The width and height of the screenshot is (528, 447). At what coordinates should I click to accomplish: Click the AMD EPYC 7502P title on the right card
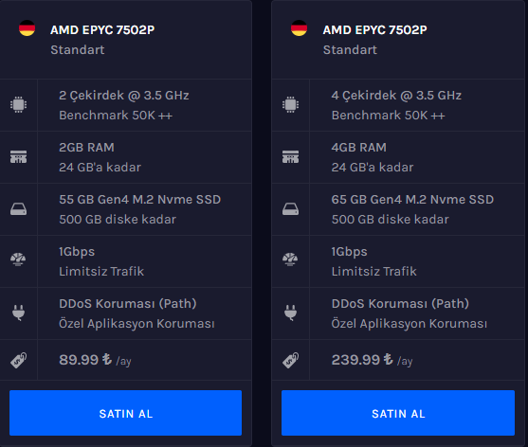click(x=374, y=30)
